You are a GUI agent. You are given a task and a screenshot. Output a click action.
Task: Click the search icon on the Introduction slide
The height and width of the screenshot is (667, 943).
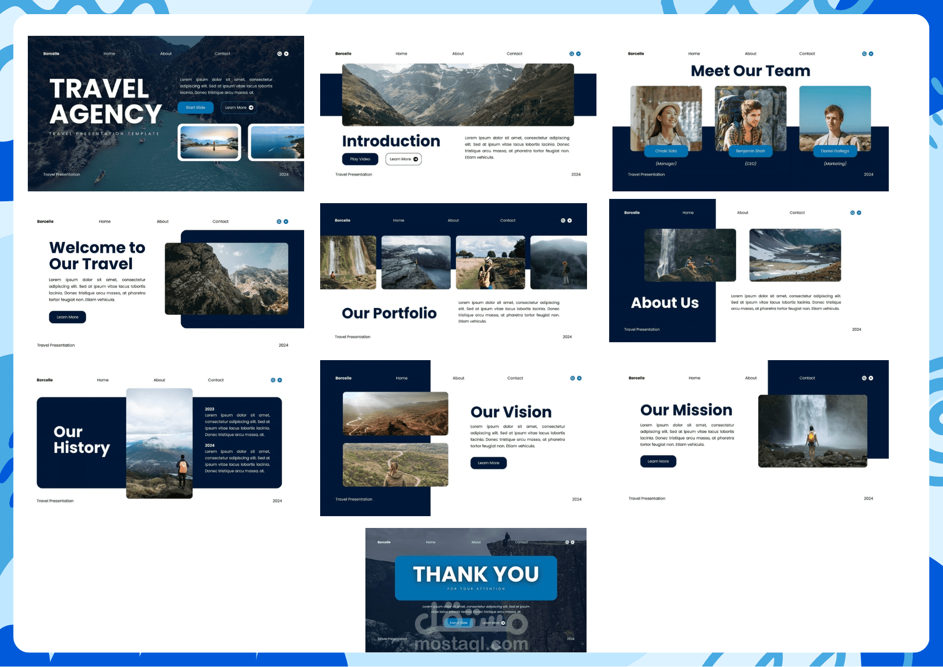coord(572,54)
